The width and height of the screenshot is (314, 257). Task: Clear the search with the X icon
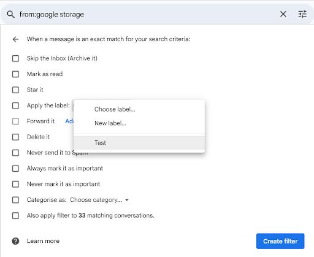point(283,14)
